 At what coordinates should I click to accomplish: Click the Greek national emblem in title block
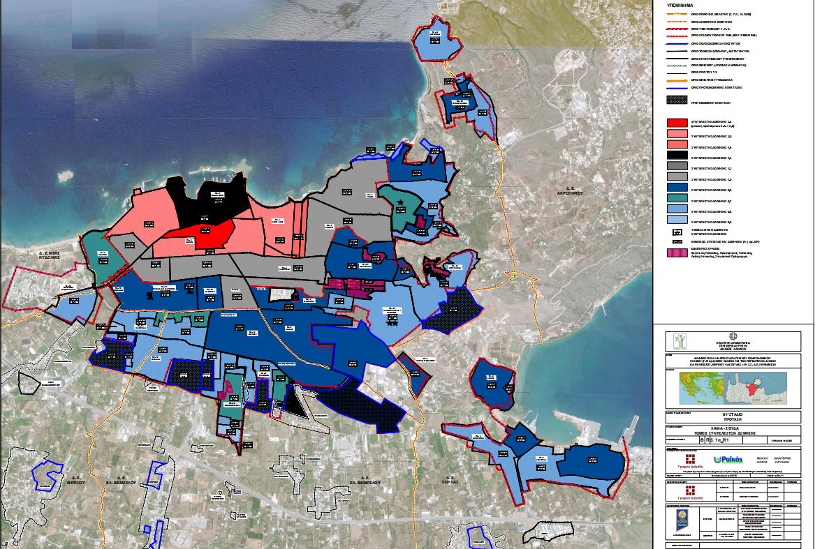[733, 336]
